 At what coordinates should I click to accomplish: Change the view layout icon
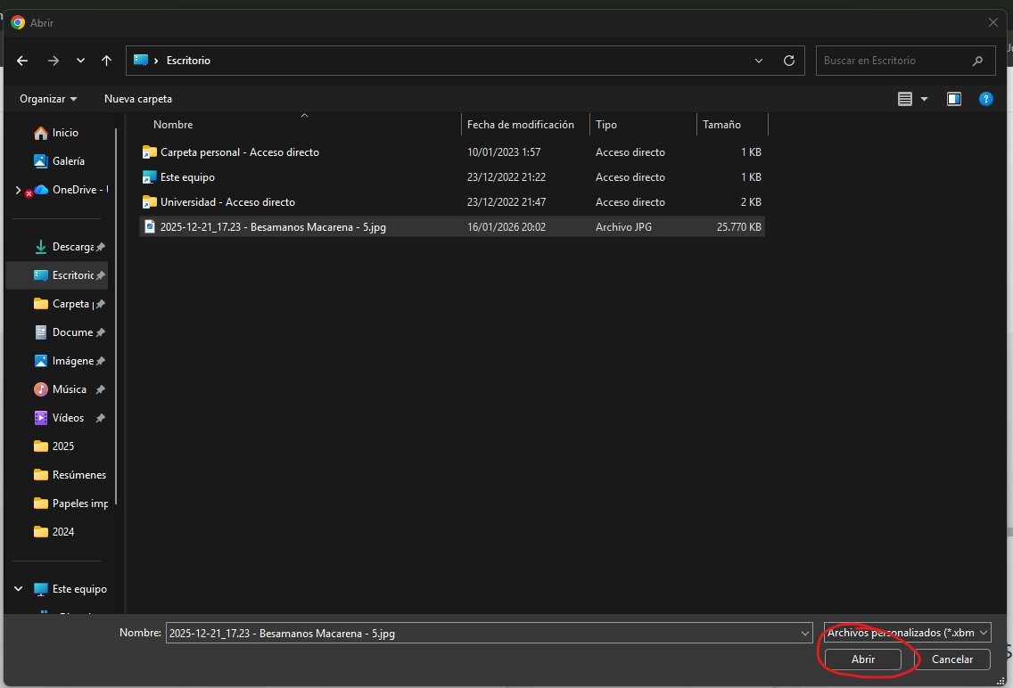(x=905, y=99)
